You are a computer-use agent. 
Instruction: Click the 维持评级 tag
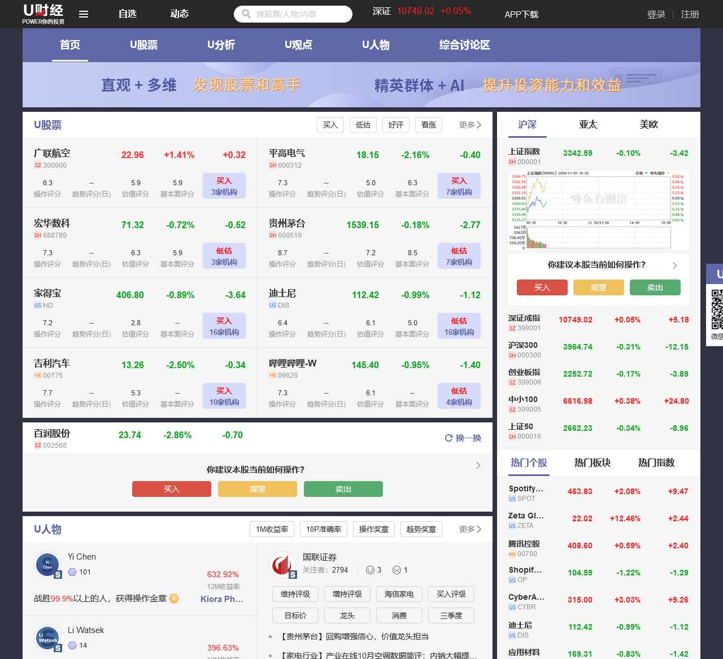(295, 594)
